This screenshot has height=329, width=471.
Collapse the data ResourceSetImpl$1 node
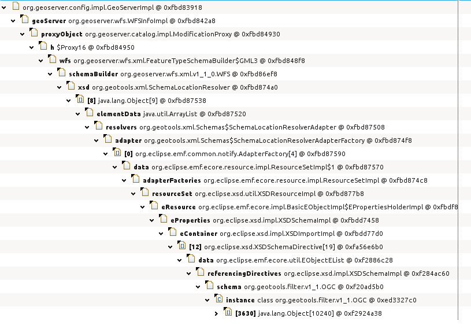pyautogui.click(x=115, y=167)
